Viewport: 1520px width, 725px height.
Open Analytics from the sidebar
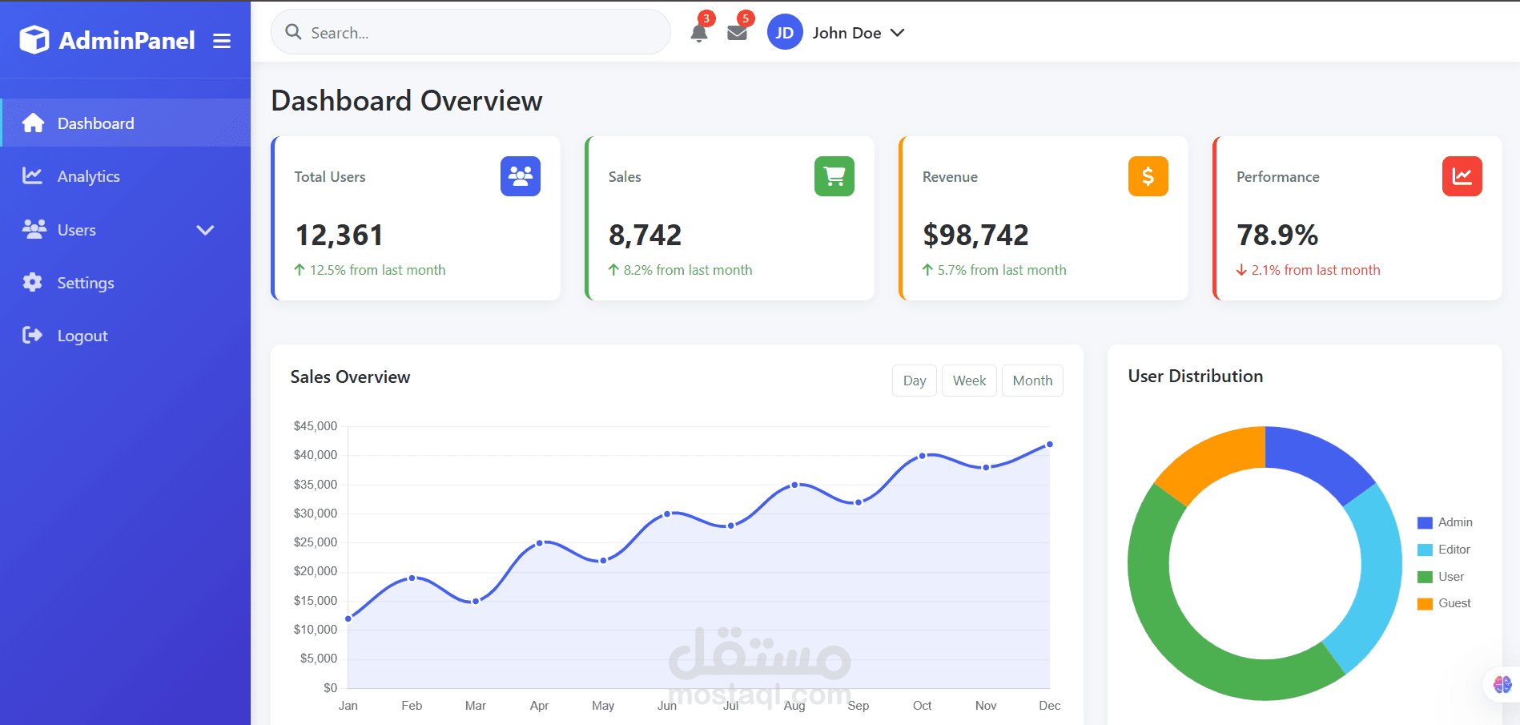[x=125, y=176]
